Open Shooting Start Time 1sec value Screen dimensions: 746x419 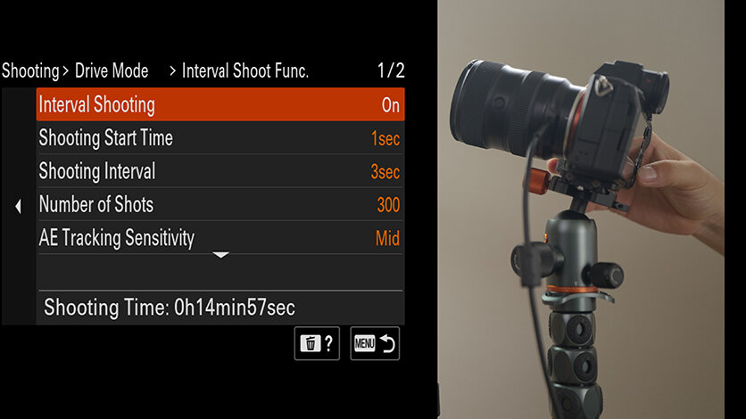tap(385, 138)
